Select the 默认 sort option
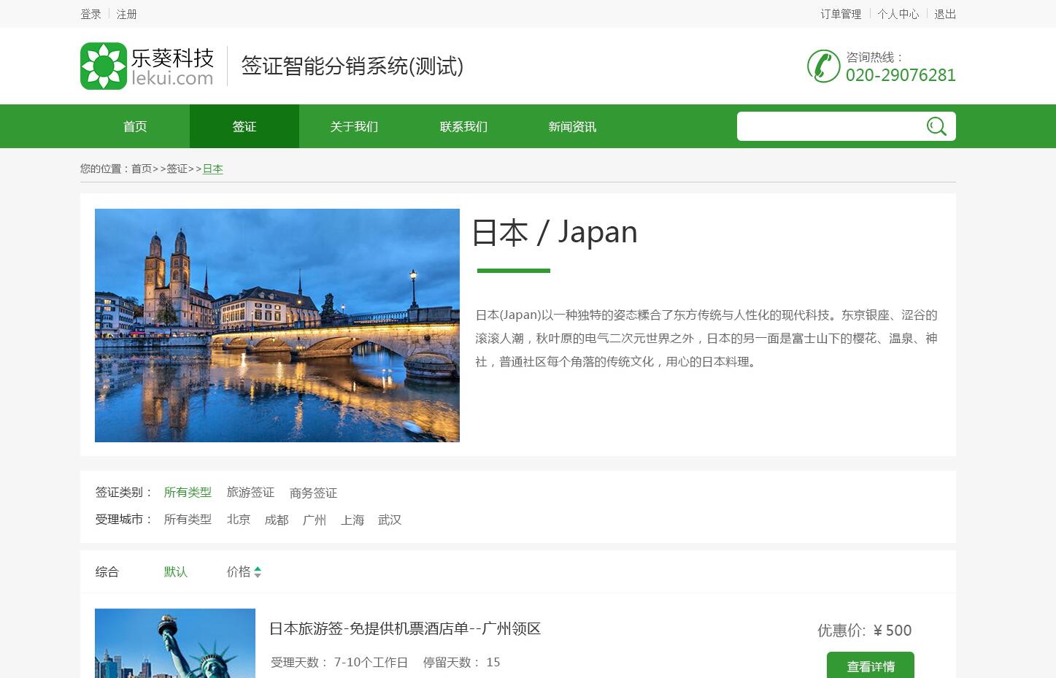The height and width of the screenshot is (678, 1056). [175, 571]
